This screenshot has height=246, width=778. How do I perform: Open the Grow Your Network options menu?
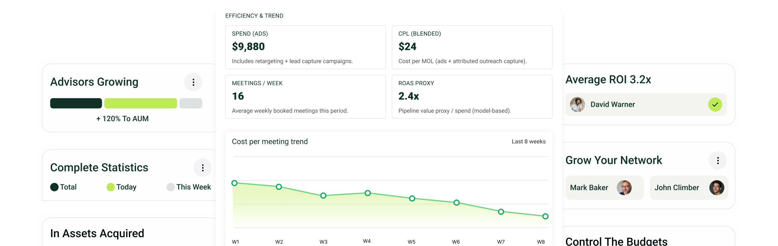[x=718, y=160]
